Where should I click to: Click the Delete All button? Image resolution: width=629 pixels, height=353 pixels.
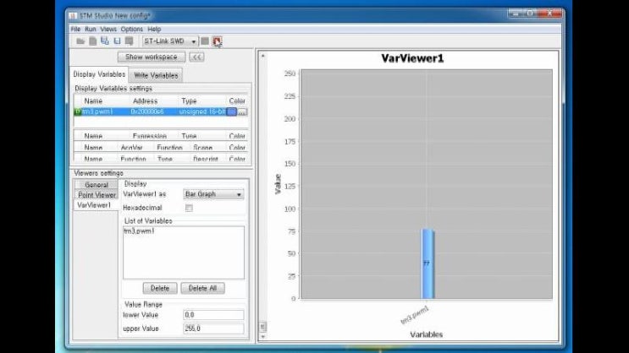tap(202, 288)
